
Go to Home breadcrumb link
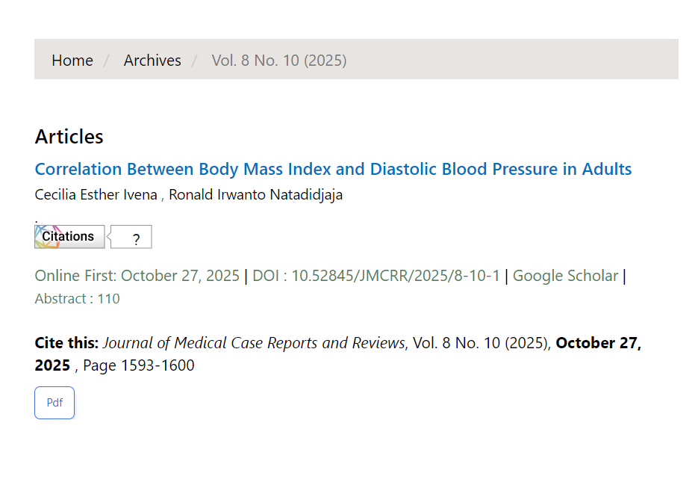click(x=72, y=61)
